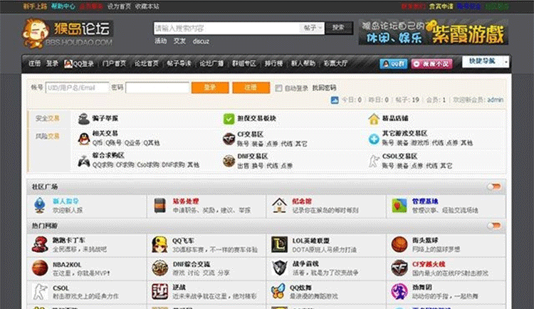
Task: Click the house icon for 纪念馆
Action: [279, 206]
